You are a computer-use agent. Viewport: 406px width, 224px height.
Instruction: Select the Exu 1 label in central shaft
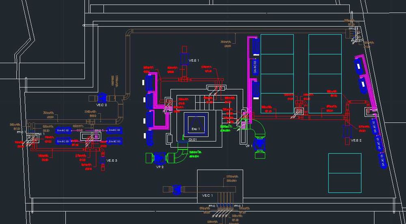tap(196, 129)
